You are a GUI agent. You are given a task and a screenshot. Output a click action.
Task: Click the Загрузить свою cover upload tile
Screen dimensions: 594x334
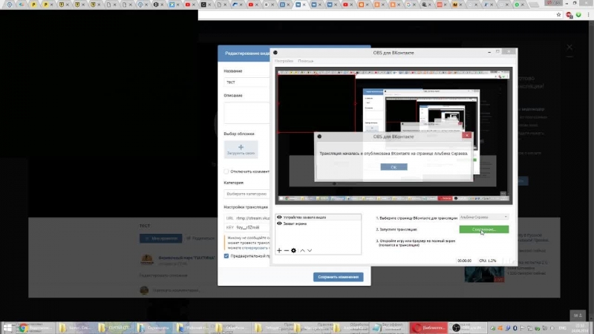pos(241,150)
